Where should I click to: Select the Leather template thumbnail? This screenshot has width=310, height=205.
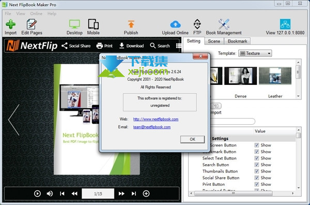tap(275, 76)
